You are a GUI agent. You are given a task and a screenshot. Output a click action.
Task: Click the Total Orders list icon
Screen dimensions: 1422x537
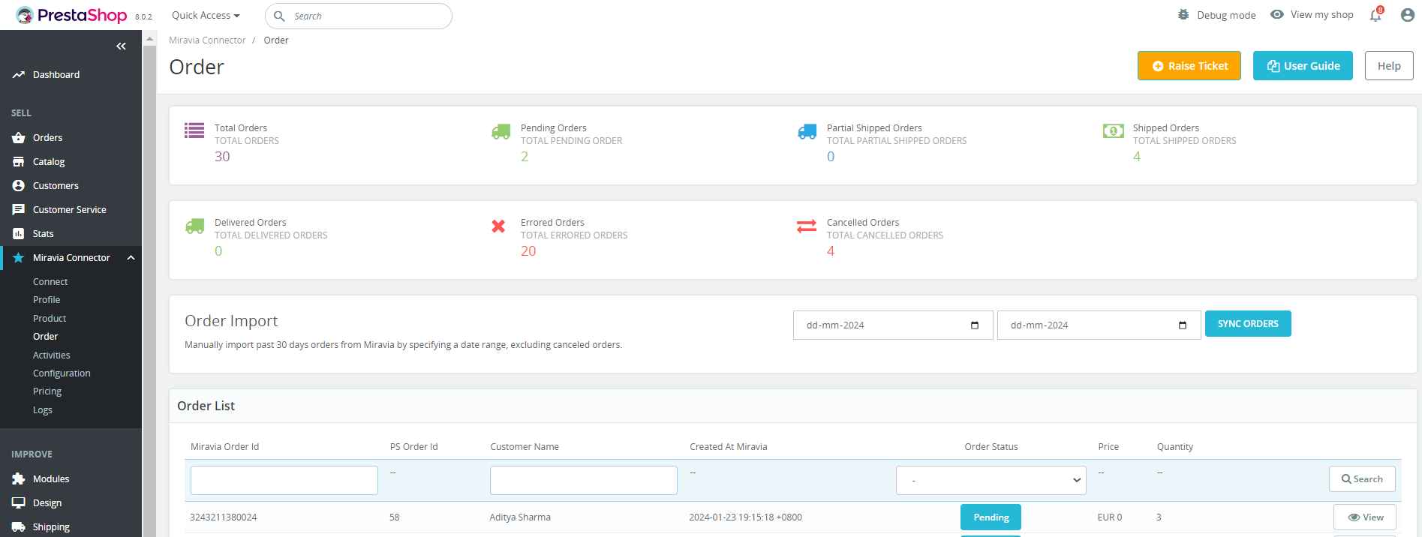[x=194, y=130]
